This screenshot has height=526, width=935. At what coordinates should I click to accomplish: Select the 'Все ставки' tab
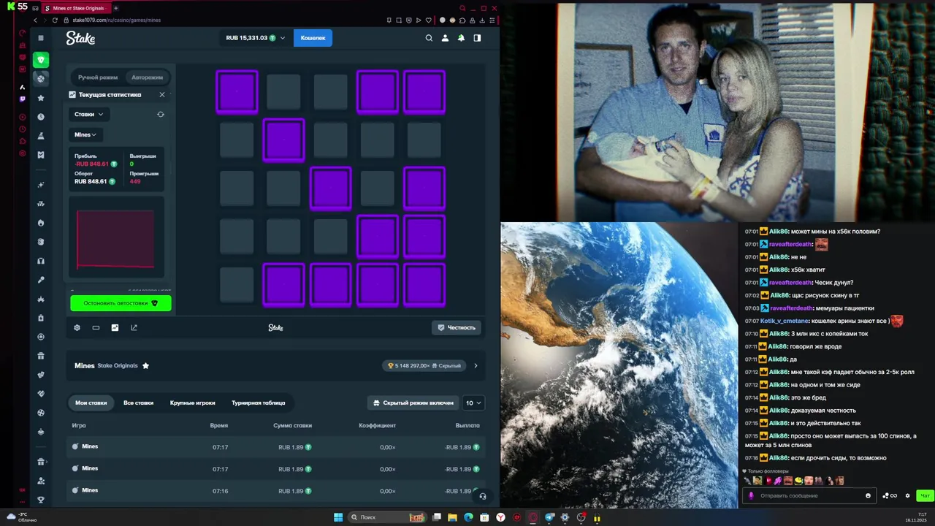[138, 403]
